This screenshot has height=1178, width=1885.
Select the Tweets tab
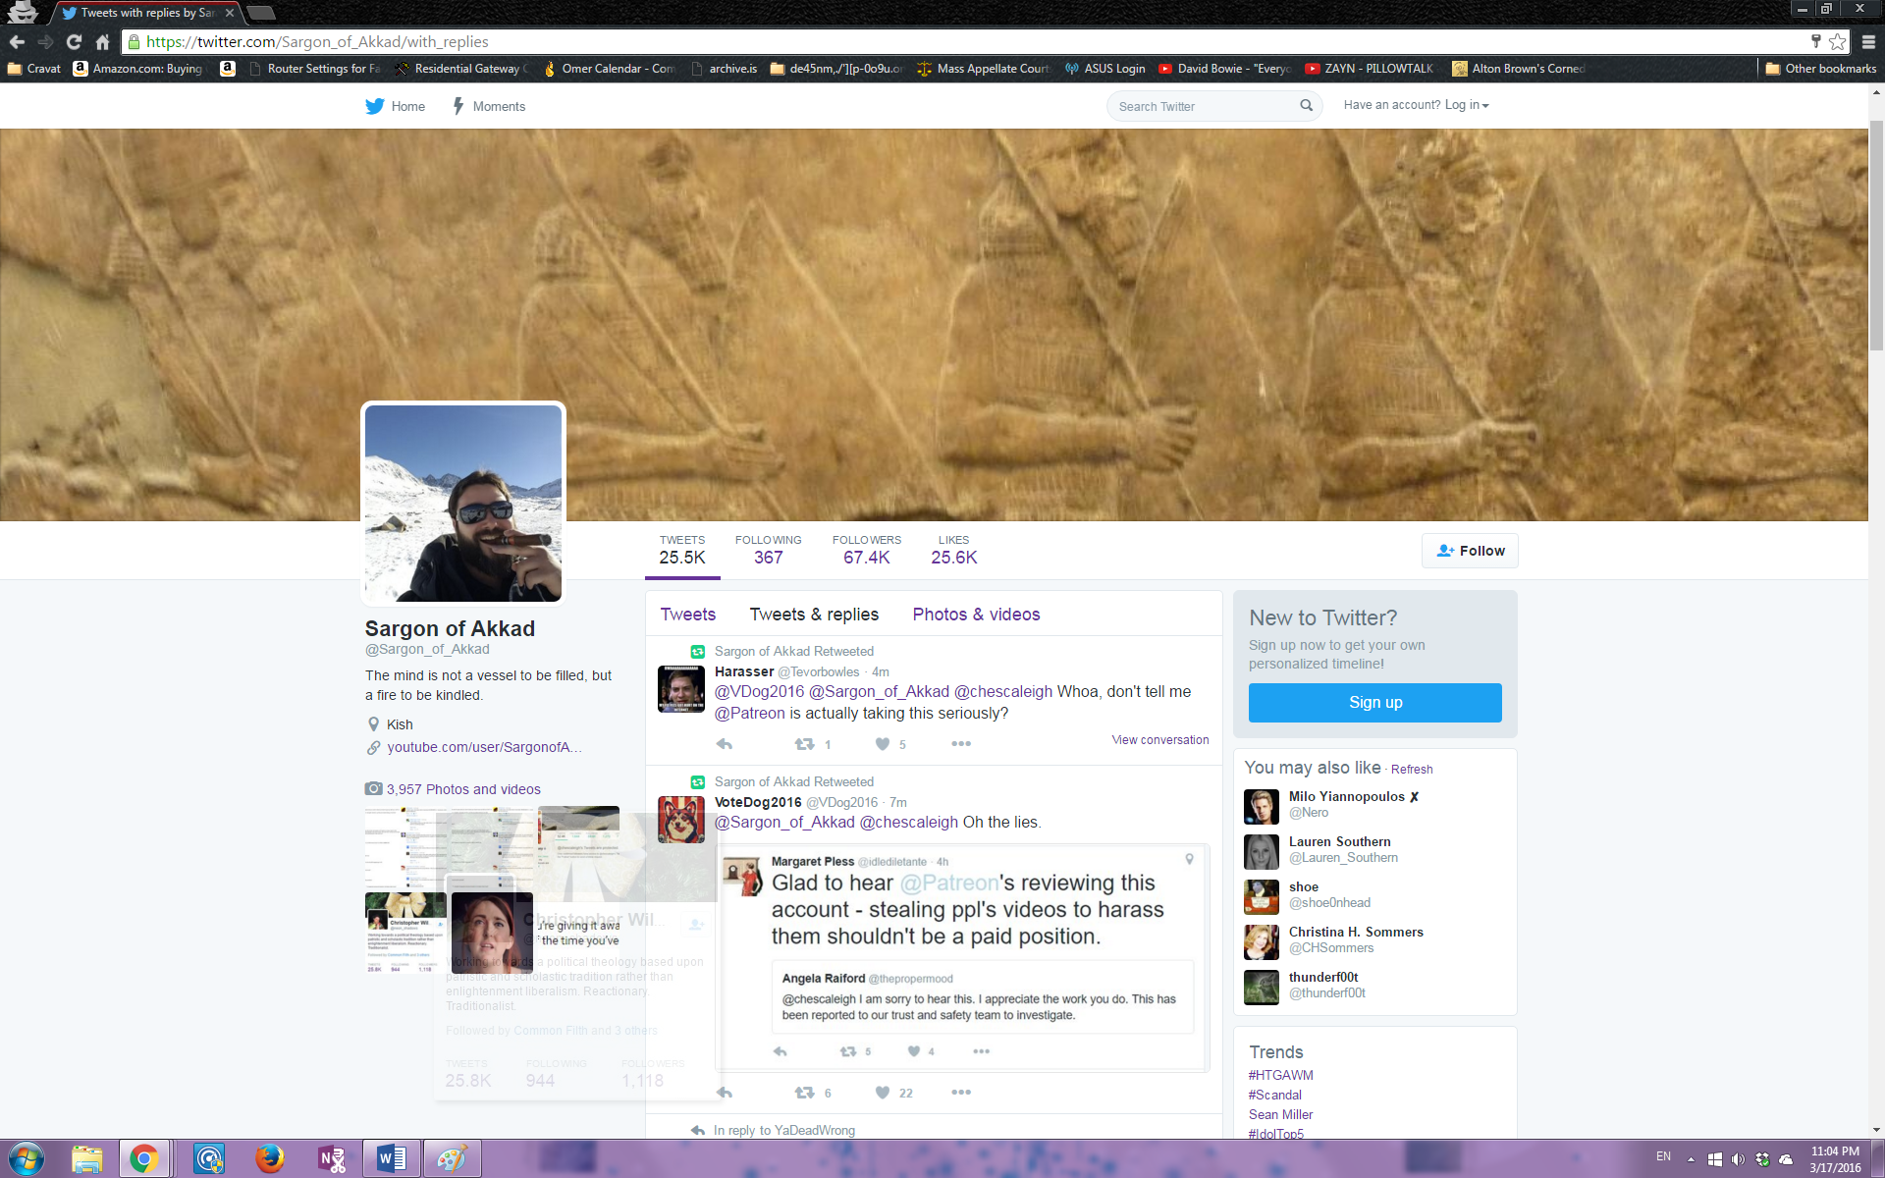(x=687, y=615)
